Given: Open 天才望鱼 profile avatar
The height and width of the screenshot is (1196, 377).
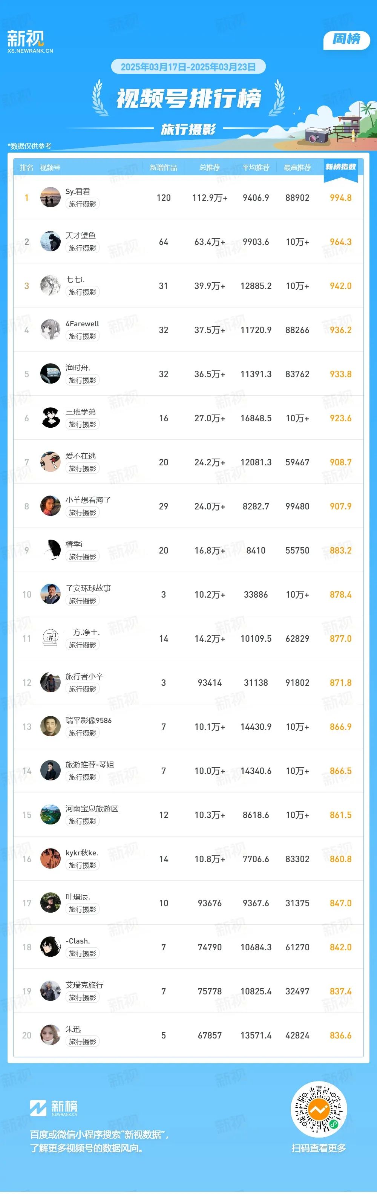Looking at the screenshot, I should pos(50,242).
